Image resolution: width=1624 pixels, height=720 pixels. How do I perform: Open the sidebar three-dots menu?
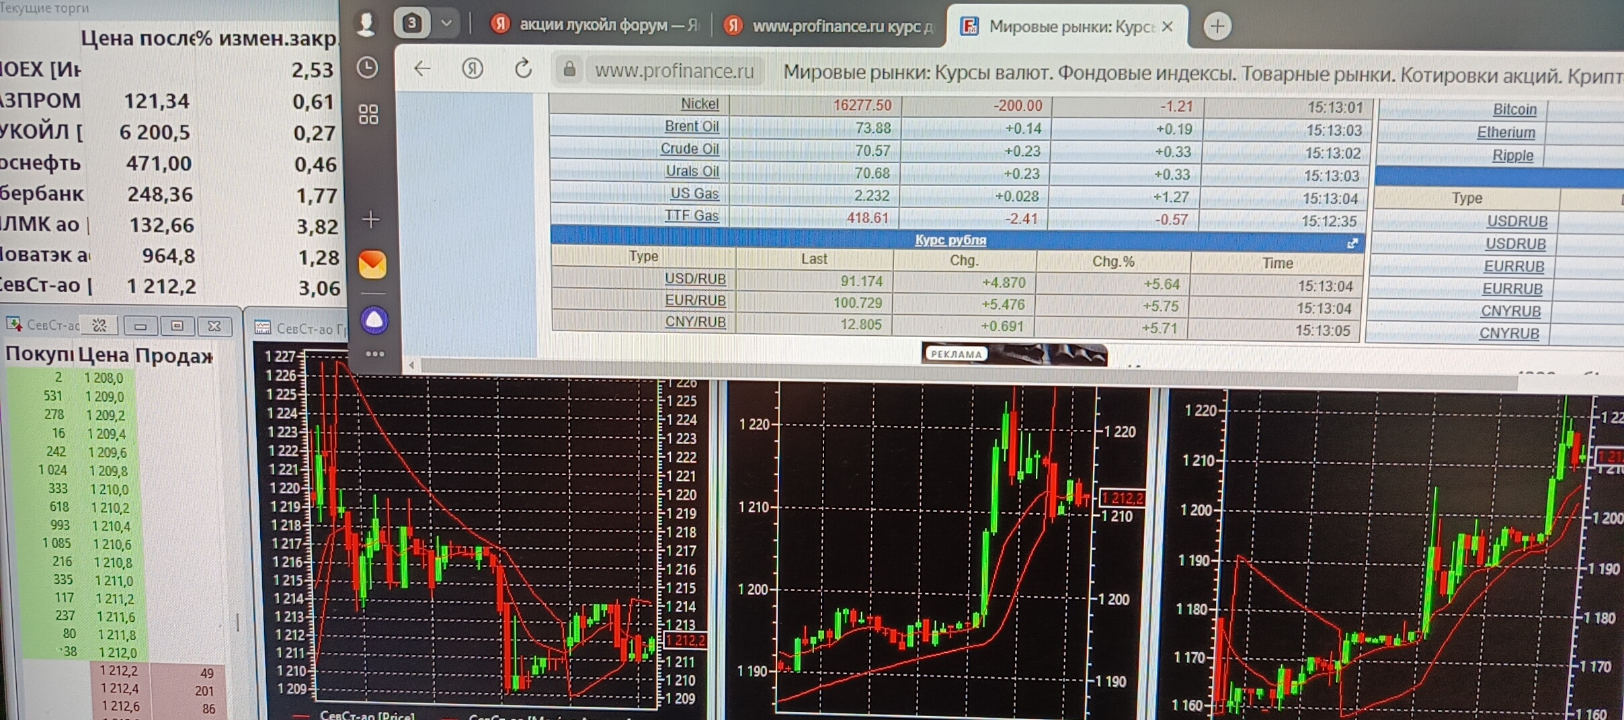pyautogui.click(x=375, y=354)
